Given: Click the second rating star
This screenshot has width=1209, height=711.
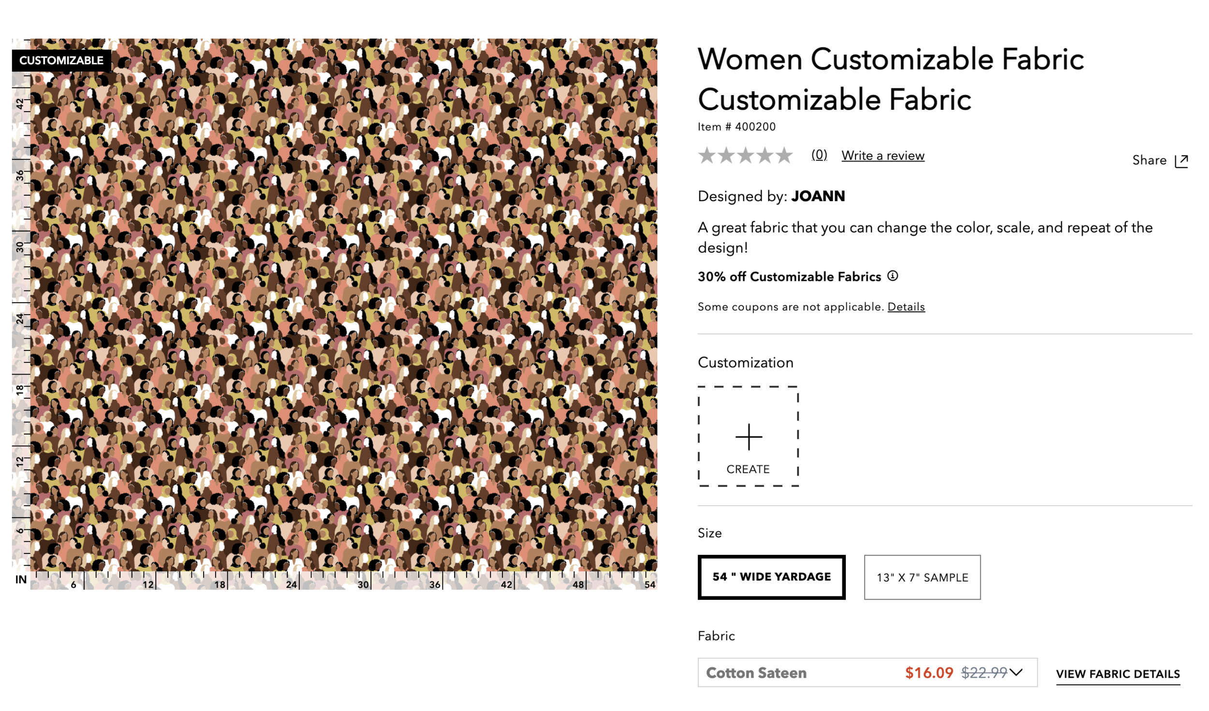Looking at the screenshot, I should click(x=726, y=156).
